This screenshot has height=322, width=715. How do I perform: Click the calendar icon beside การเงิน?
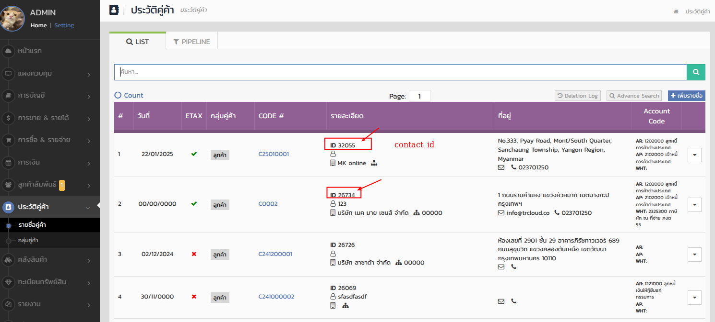tap(8, 163)
